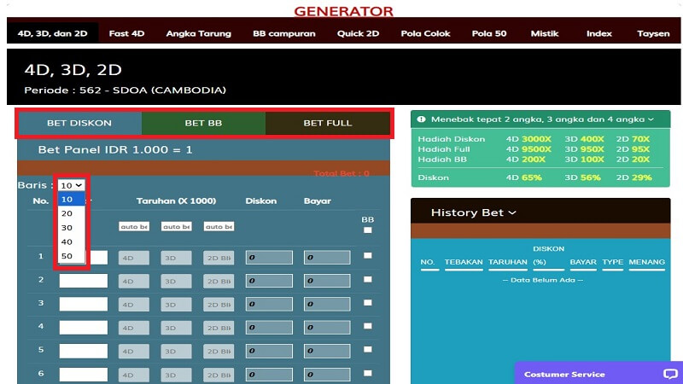Choose the BET DISKON button
The width and height of the screenshot is (683, 384).
79,123
